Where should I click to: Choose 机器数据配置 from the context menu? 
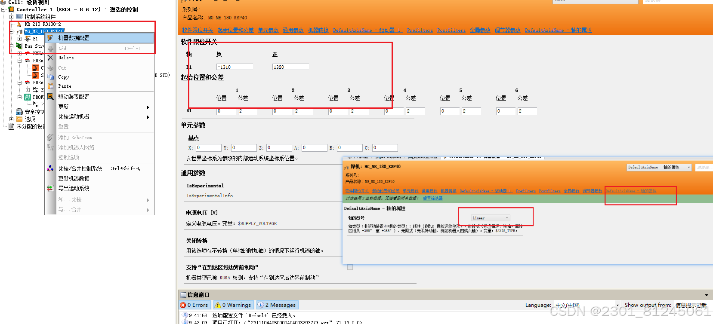[99, 38]
